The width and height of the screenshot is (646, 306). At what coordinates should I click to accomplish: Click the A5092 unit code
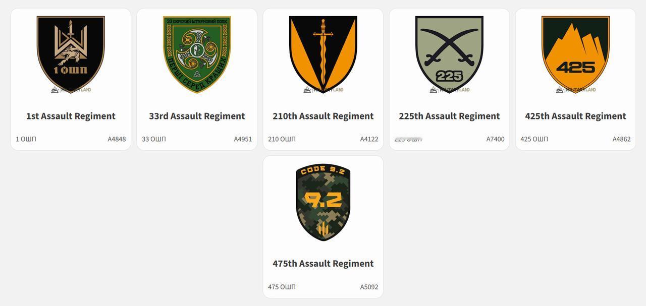tap(369, 287)
